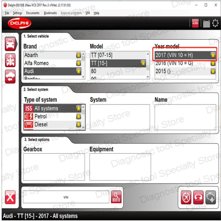Image resolution: width=221 pixels, height=221 pixels.
Task: Toggle favorite star for Diesel
Action: [79, 124]
